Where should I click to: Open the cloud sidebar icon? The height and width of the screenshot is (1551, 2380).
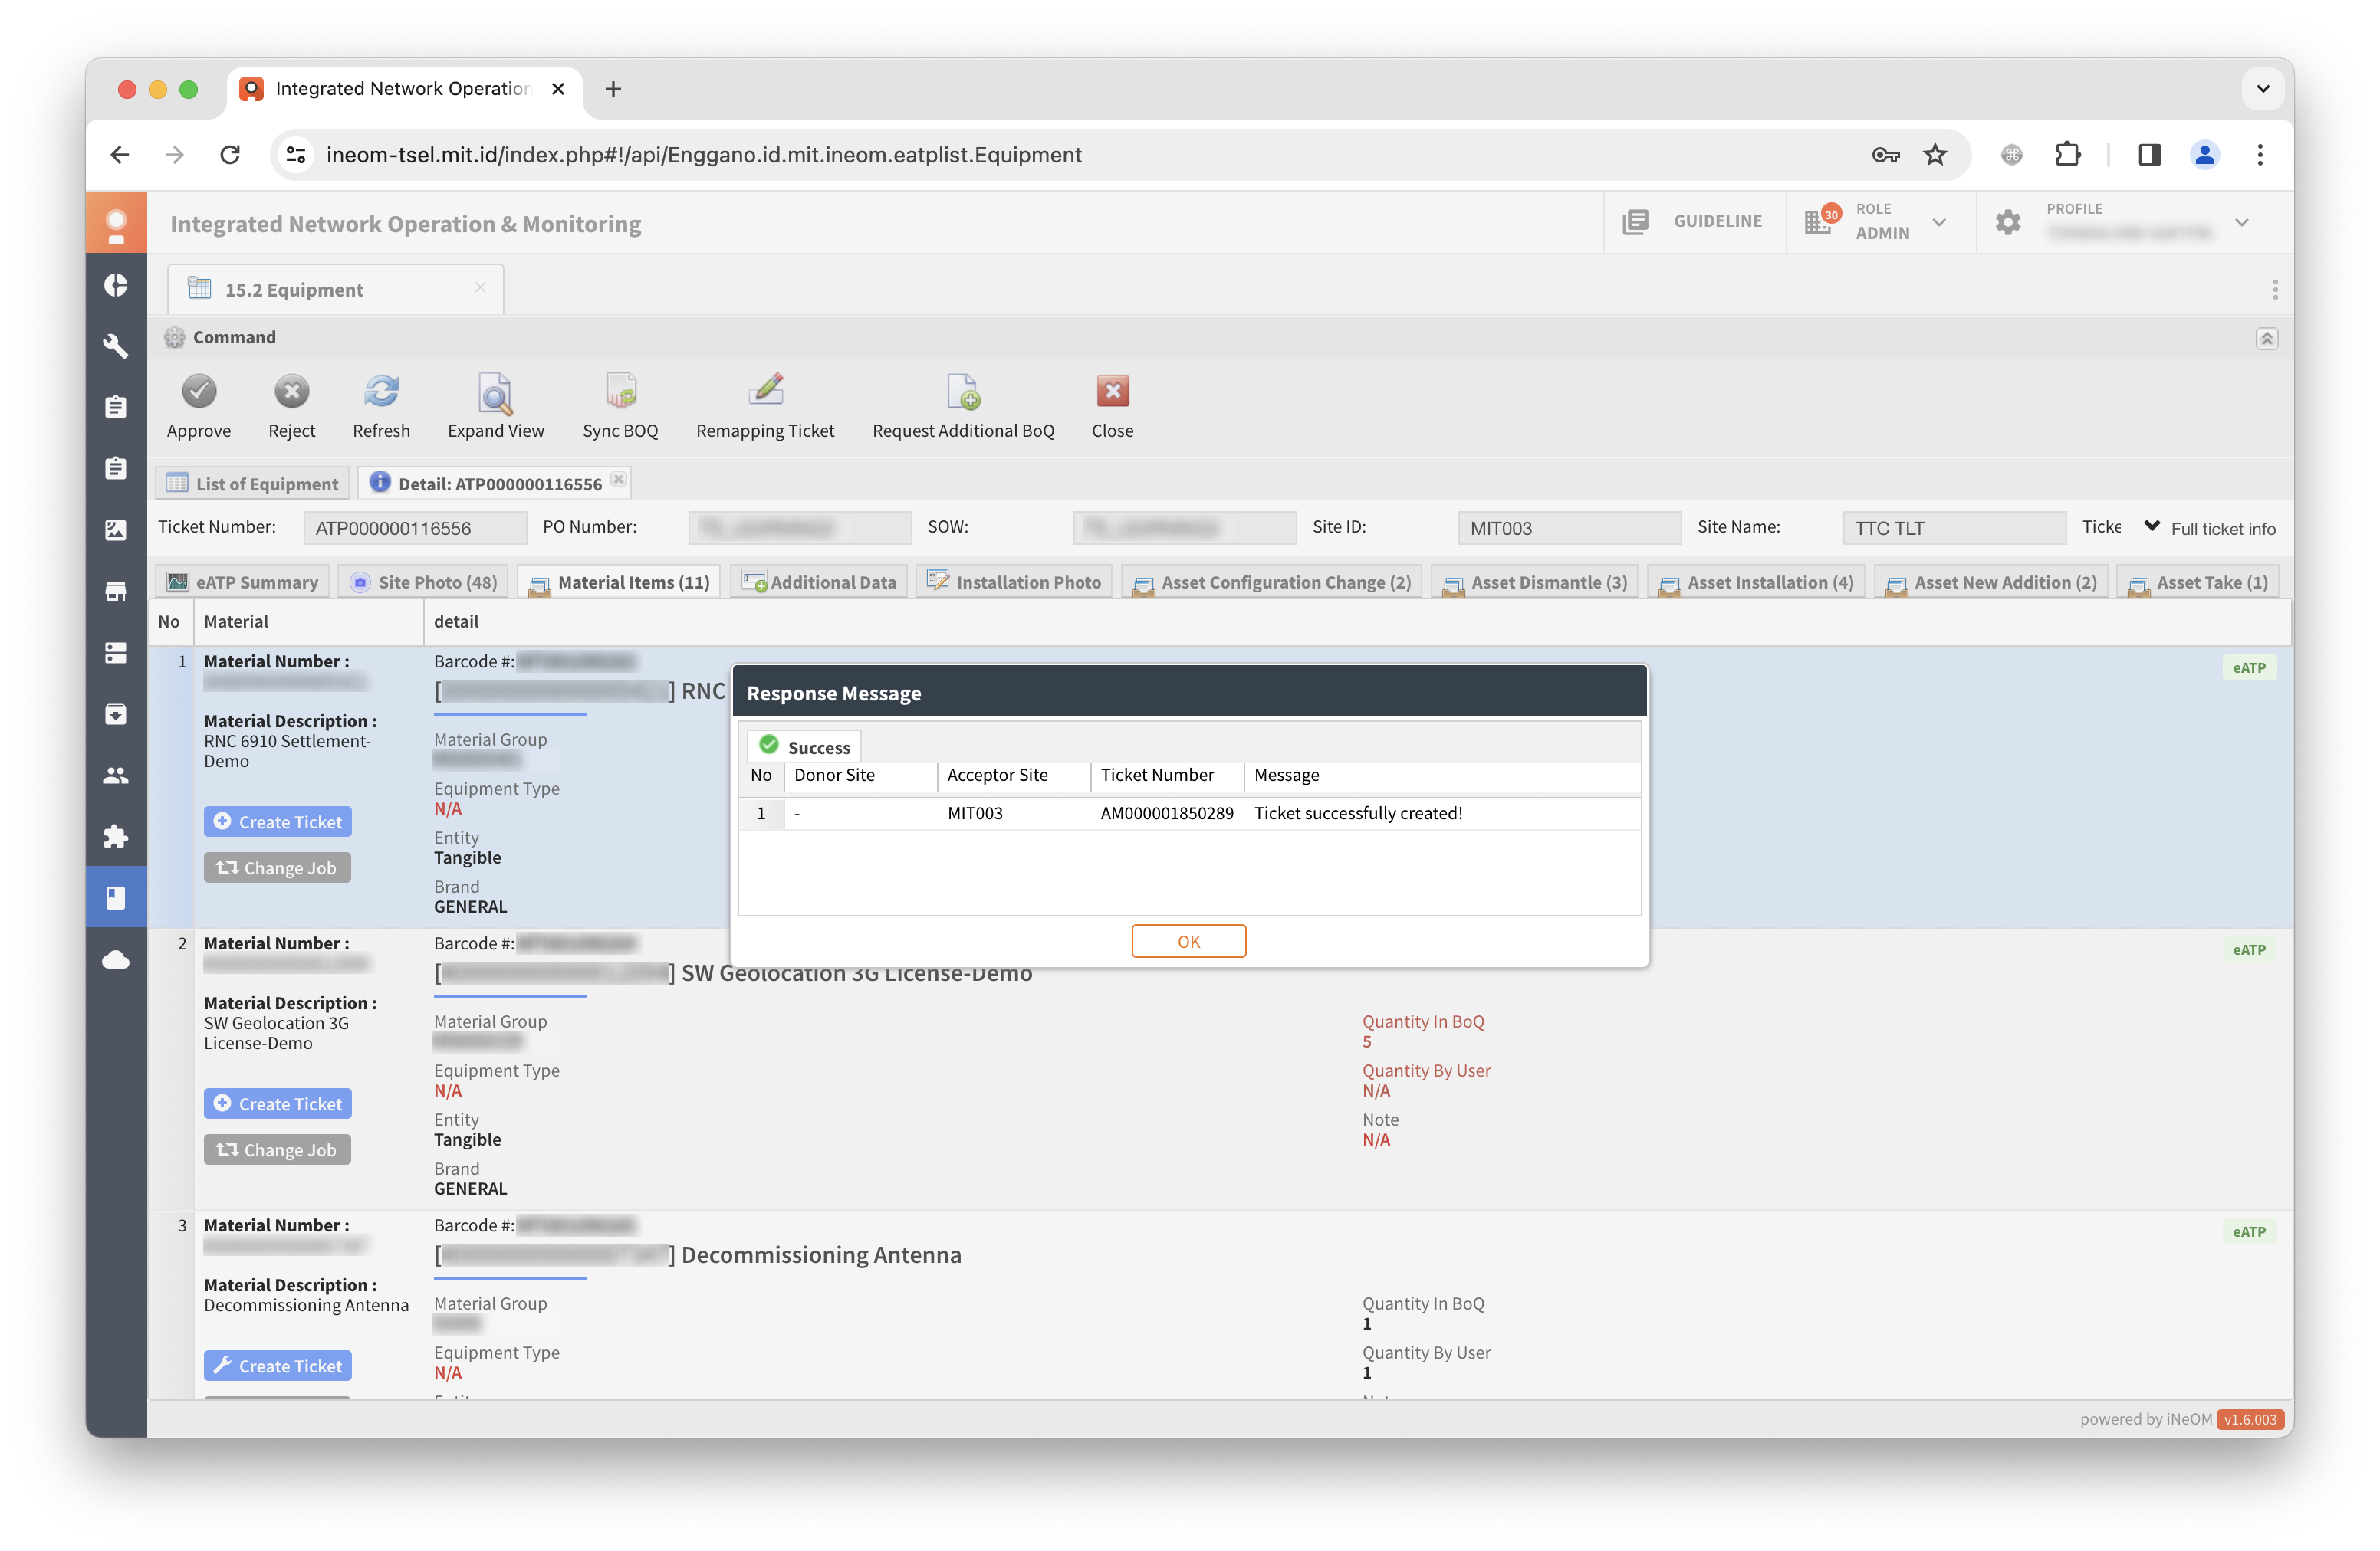(116, 959)
